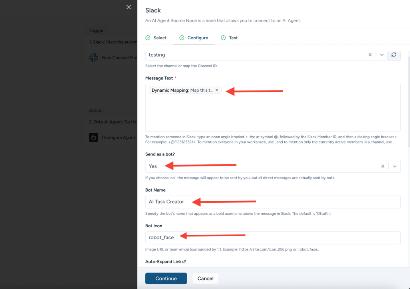Viewport: 410px width, 289px height.
Task: Click the Cancel button
Action: pyautogui.click(x=205, y=278)
